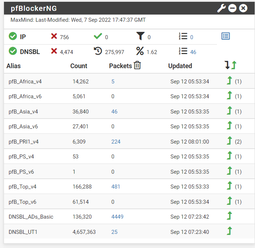Select the DNSBL_UT1 alias name
The image size is (255, 248).
click(x=23, y=232)
